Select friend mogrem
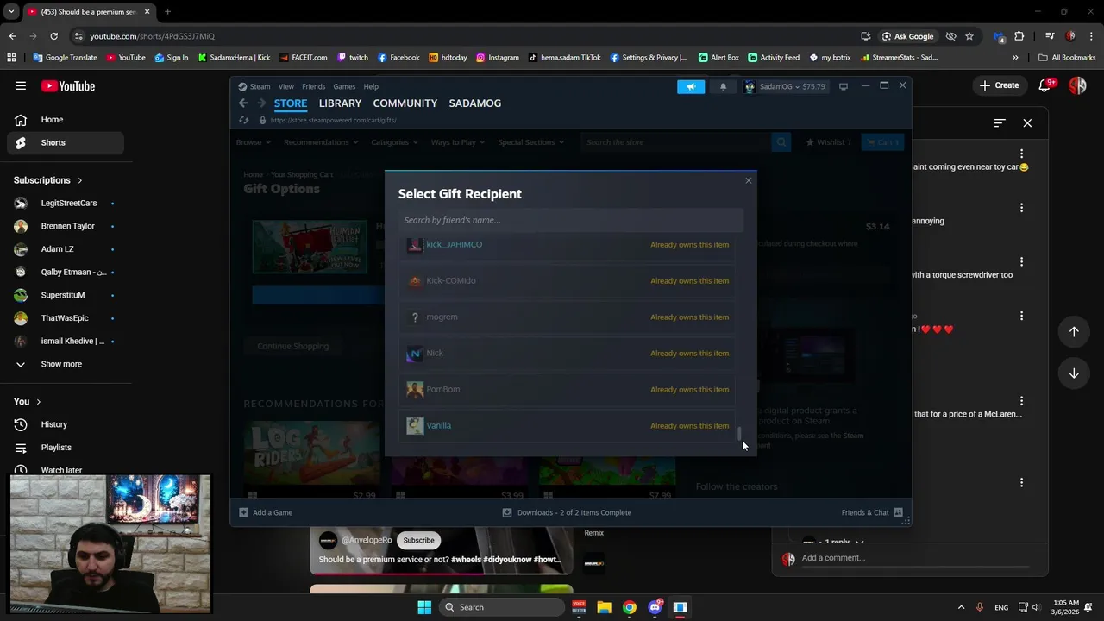Screen dimensions: 1104x621 tap(568, 317)
